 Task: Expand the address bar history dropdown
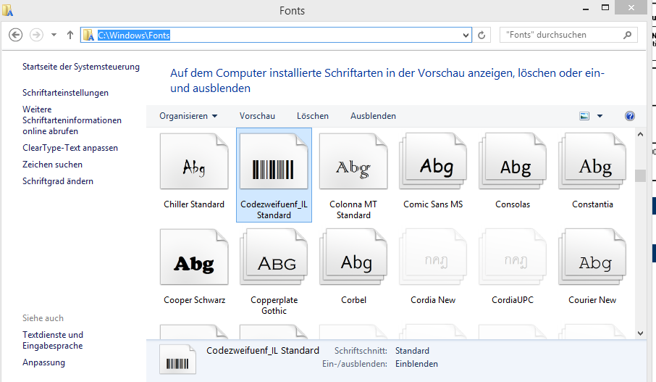[x=466, y=36]
